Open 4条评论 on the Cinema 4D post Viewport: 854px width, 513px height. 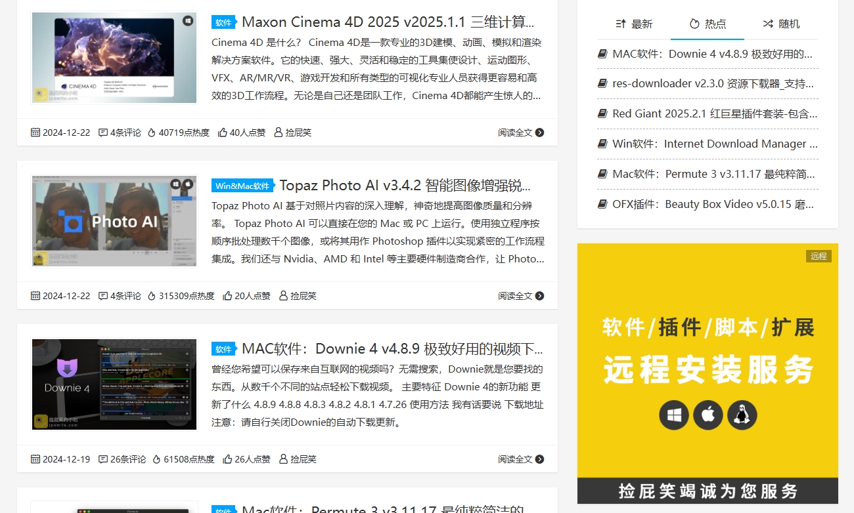125,133
